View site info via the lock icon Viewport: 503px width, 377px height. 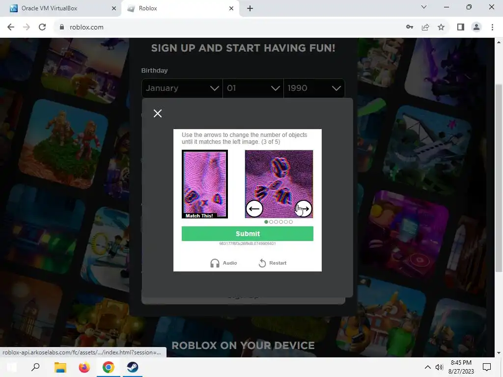(62, 27)
